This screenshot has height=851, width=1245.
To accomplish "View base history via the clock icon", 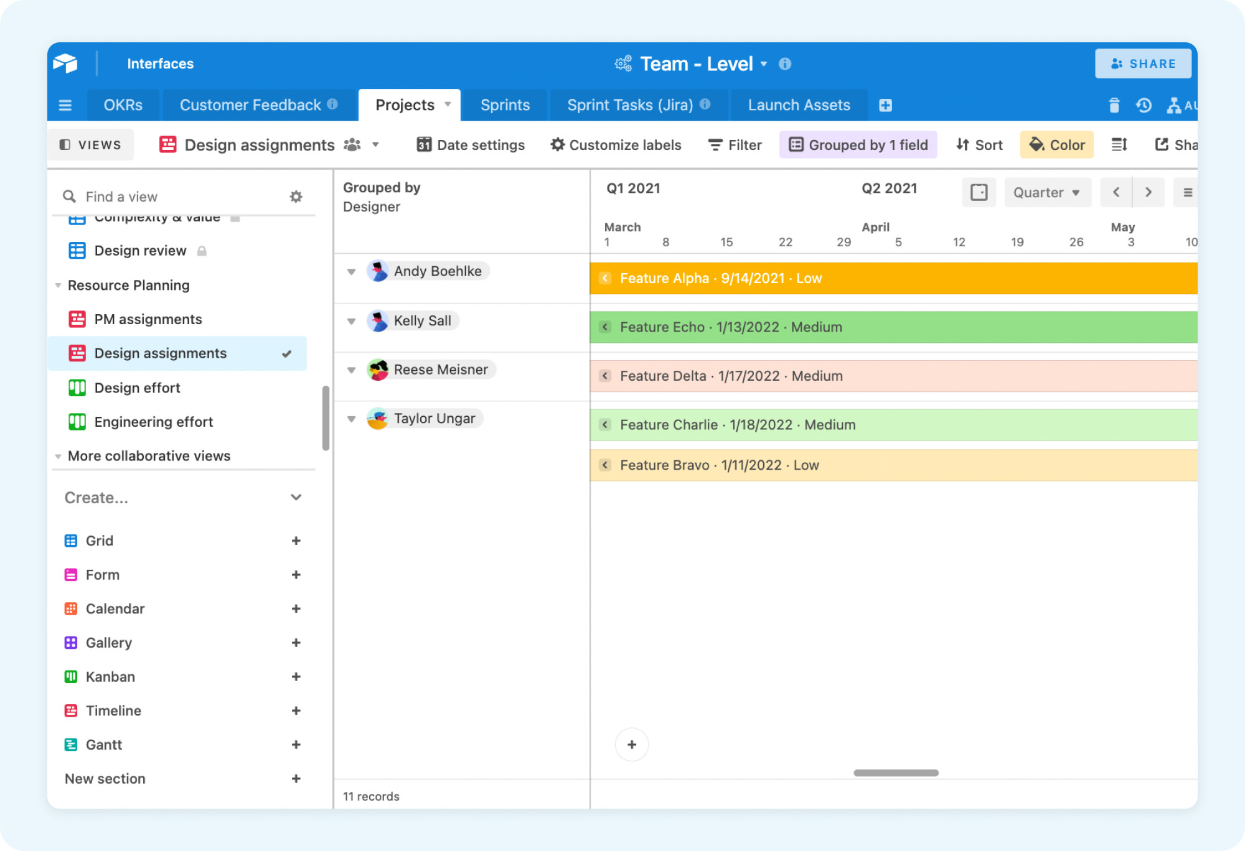I will click(x=1144, y=106).
